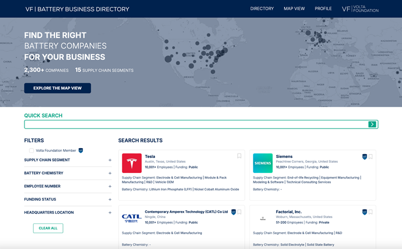402x249 pixels.
Task: Open the Profile nav item
Action: (323, 9)
